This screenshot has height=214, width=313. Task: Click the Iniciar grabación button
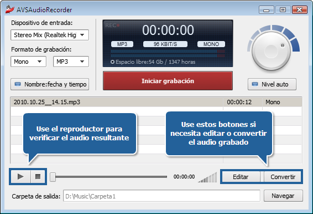coord(168,81)
